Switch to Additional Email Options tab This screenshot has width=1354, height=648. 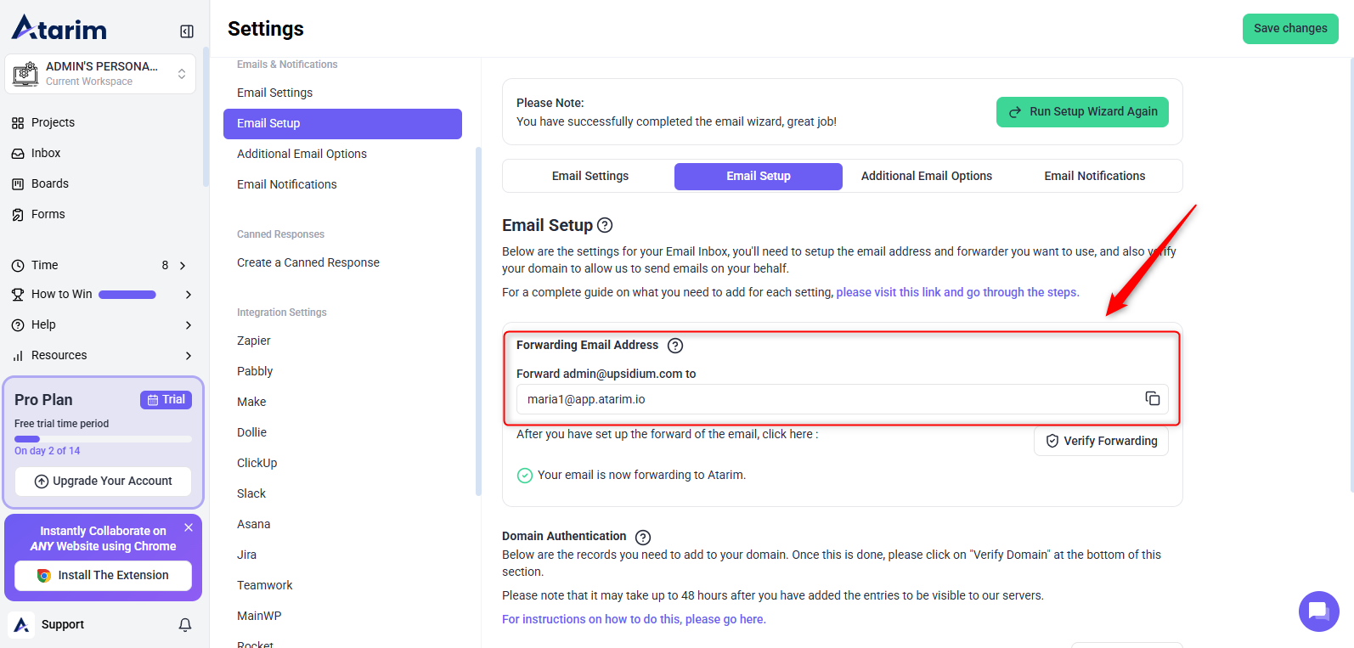(926, 176)
